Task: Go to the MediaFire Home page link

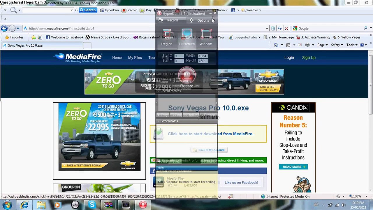Action: (x=117, y=57)
